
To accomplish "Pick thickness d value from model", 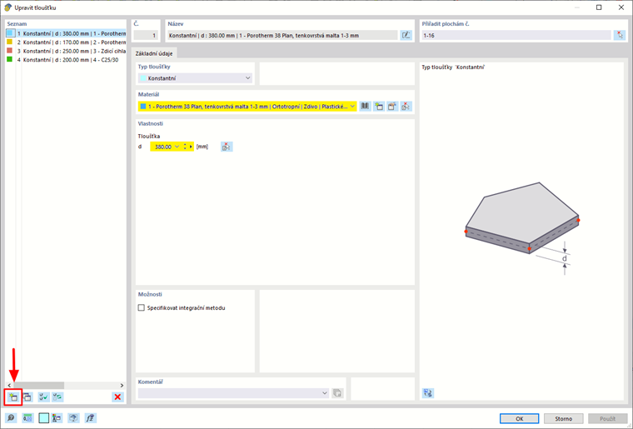I will [227, 147].
